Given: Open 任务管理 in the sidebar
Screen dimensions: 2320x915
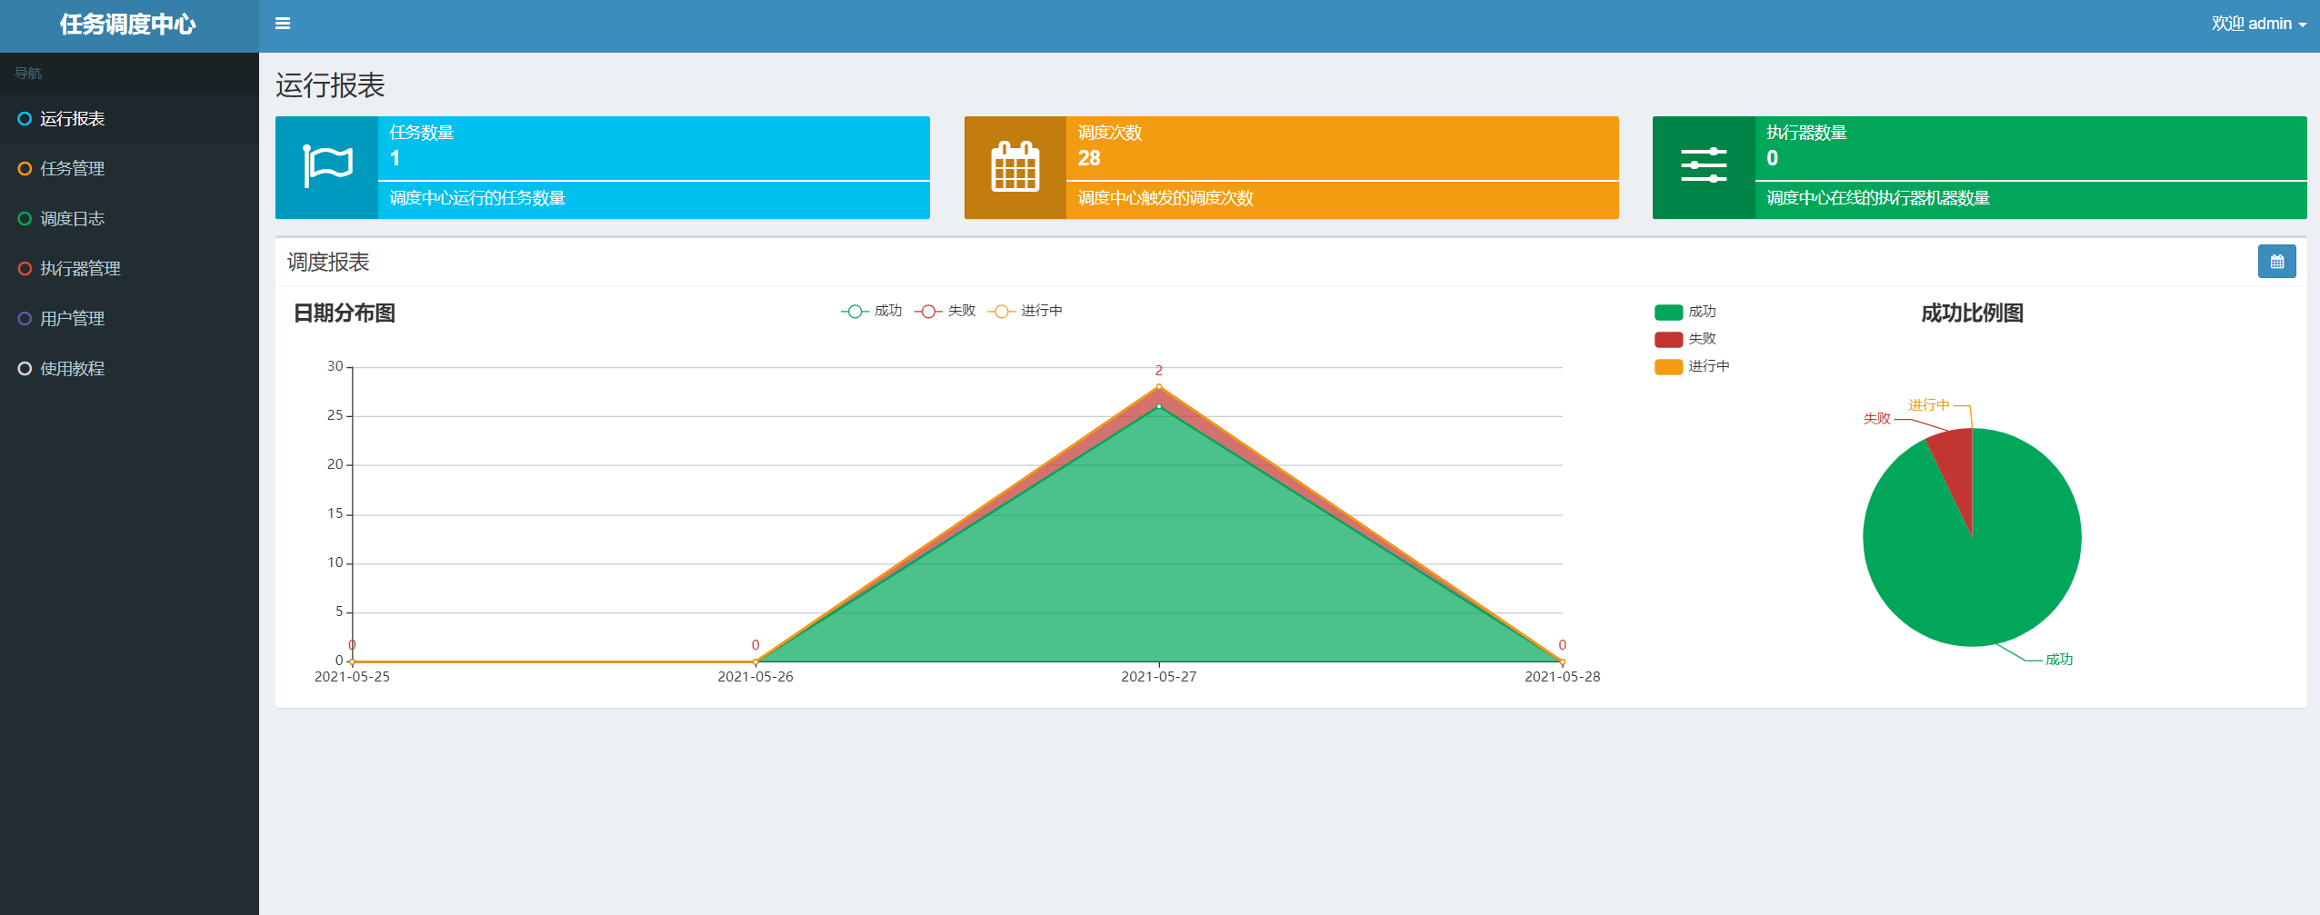Looking at the screenshot, I should tap(73, 169).
